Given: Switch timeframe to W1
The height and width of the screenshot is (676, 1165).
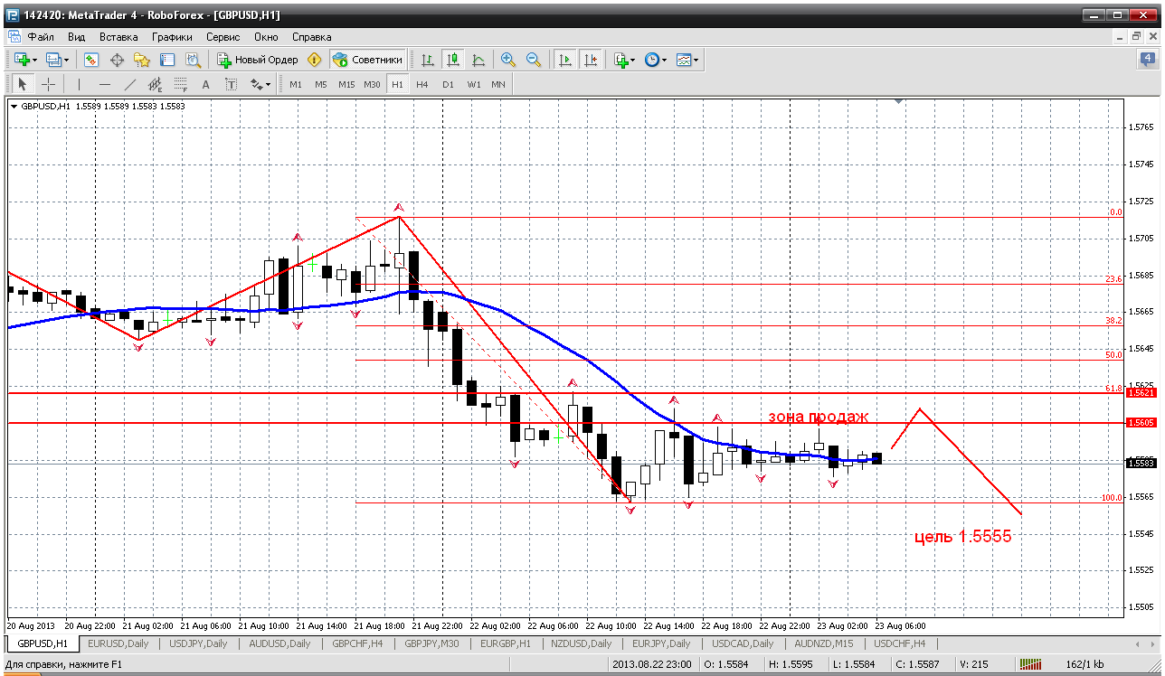Looking at the screenshot, I should (x=474, y=84).
